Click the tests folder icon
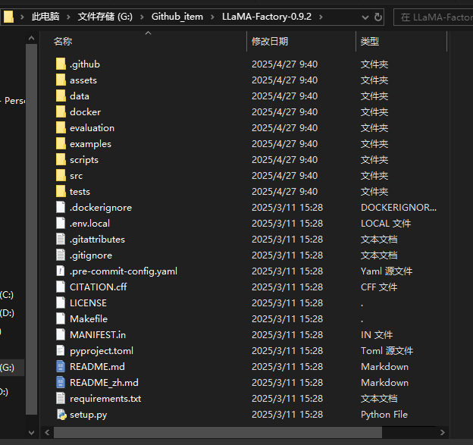This screenshot has height=445, width=473. [61, 191]
